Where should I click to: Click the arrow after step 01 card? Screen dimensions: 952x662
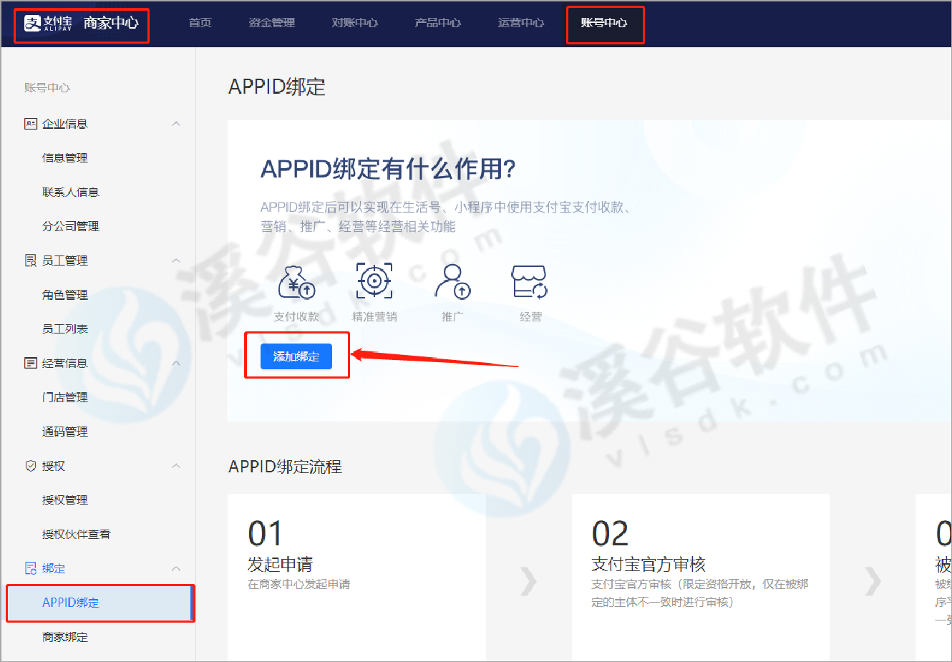tap(528, 581)
